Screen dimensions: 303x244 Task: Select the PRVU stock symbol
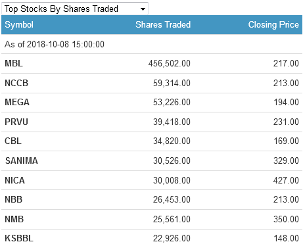click(x=16, y=122)
